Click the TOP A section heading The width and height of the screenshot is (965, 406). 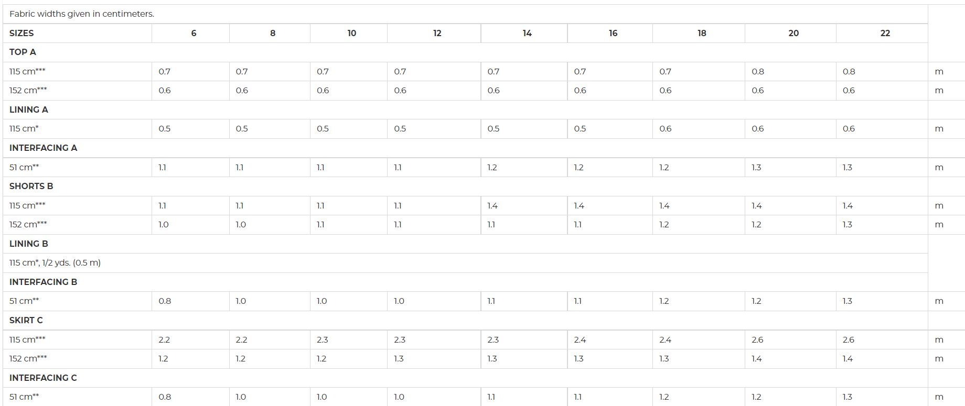[23, 52]
